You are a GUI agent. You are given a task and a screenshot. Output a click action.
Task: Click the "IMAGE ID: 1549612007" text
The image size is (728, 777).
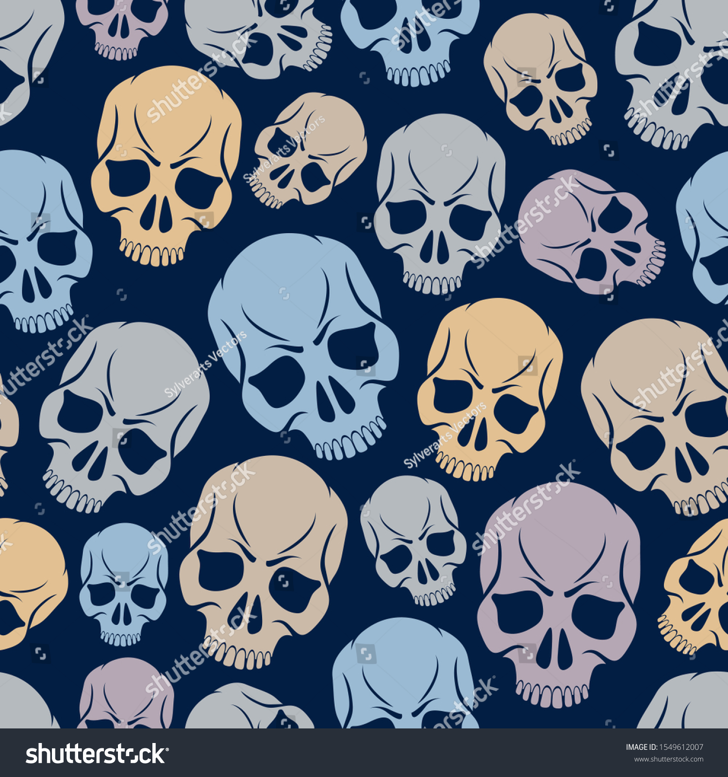[x=664, y=747]
